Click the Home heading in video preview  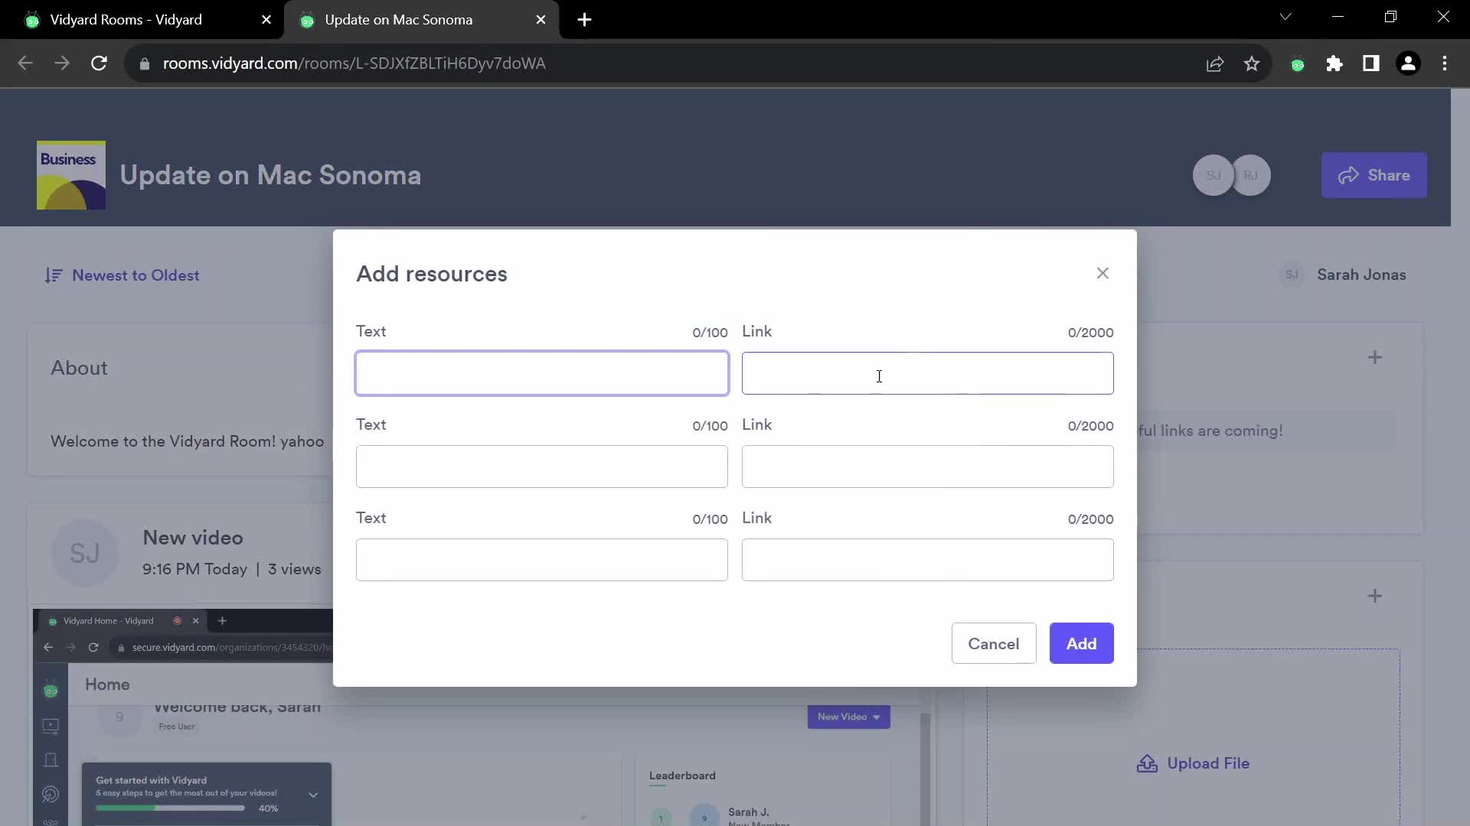click(x=107, y=685)
